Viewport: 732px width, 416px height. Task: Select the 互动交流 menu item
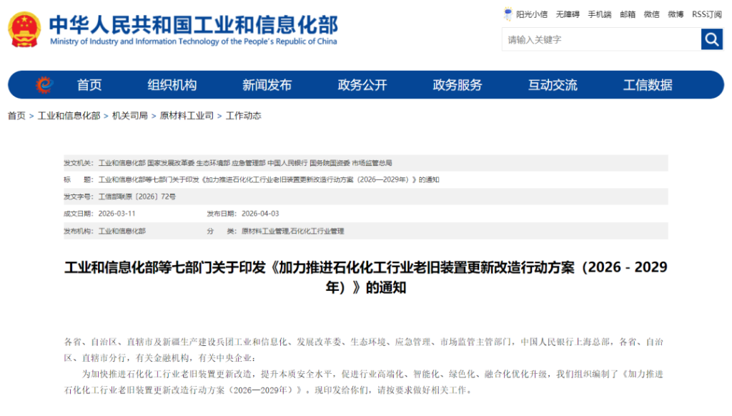pos(553,85)
